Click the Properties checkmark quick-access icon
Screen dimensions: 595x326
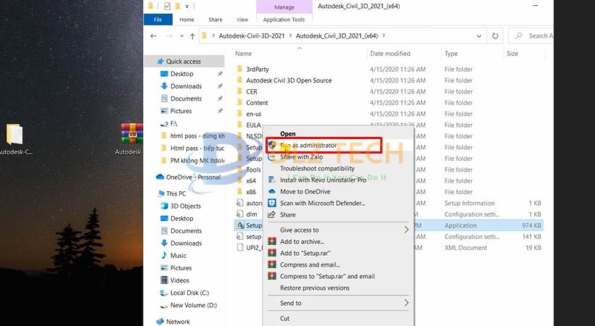[x=167, y=6]
